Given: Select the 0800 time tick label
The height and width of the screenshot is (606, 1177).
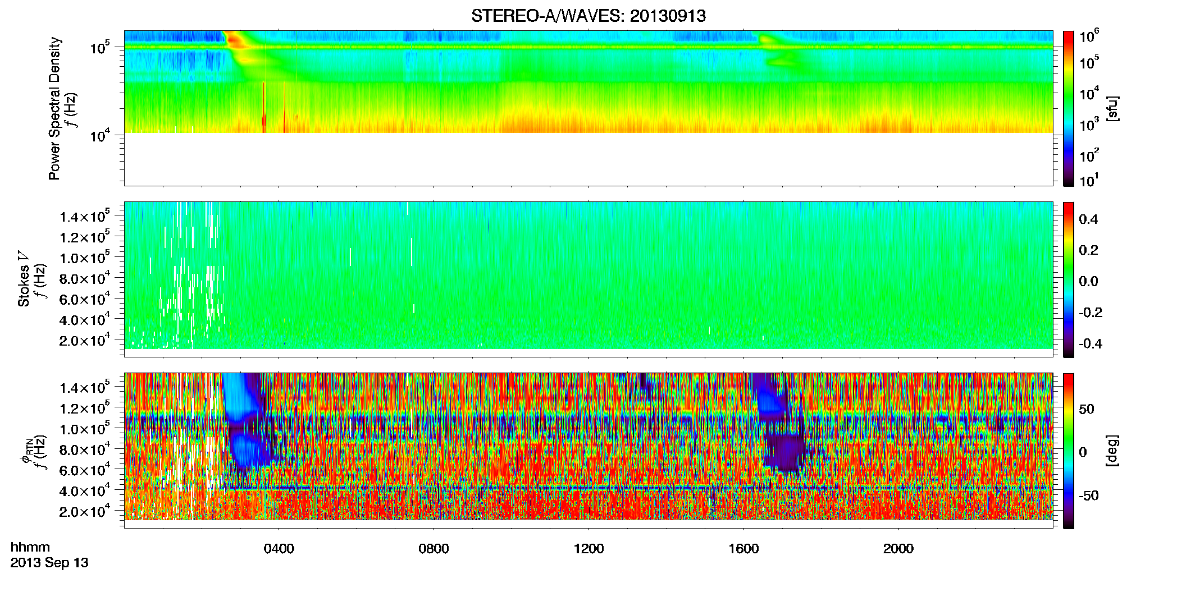Looking at the screenshot, I should [434, 549].
